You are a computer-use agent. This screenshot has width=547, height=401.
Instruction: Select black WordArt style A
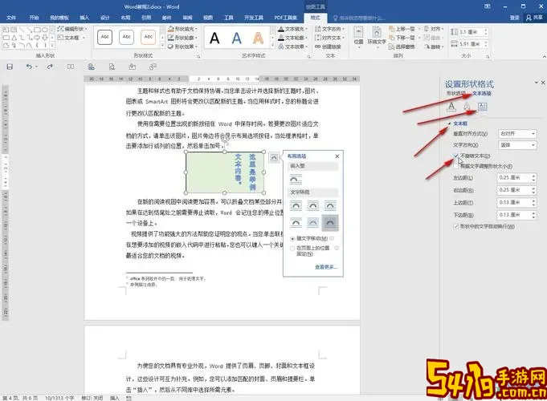[214, 38]
